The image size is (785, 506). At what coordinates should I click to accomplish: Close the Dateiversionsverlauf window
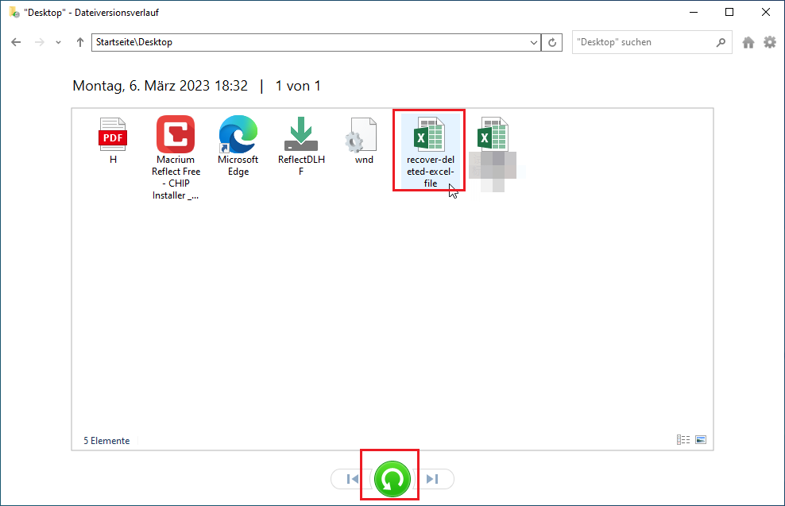click(765, 12)
